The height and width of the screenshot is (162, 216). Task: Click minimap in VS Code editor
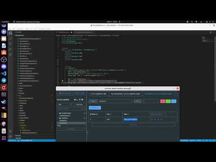pyautogui.click(x=207, y=39)
